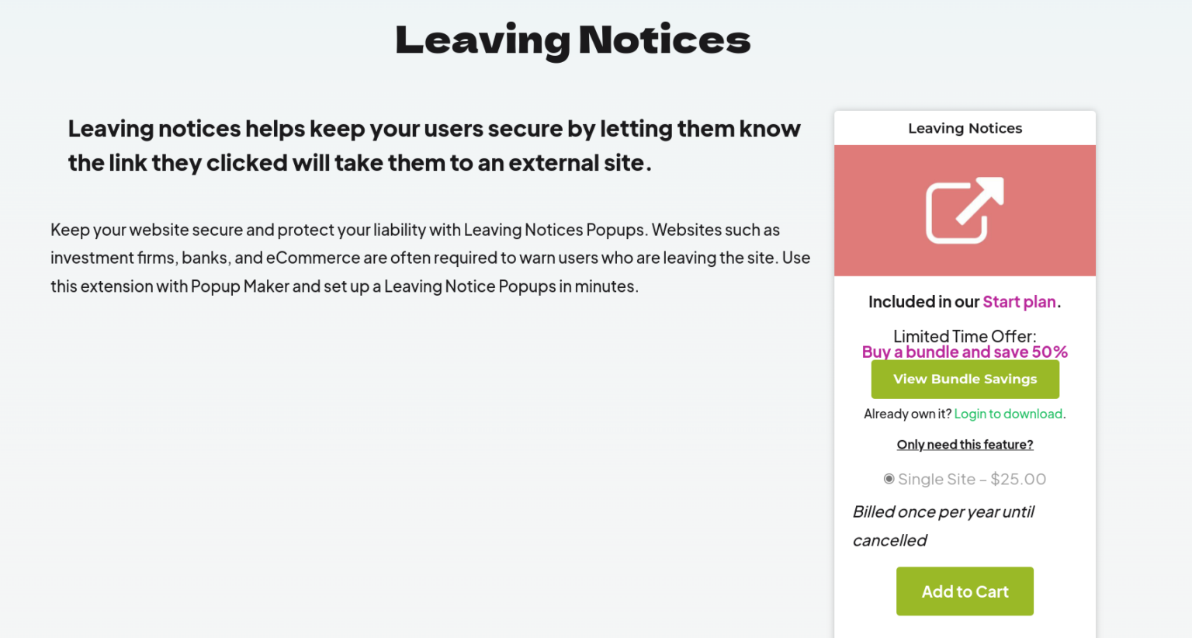Click the $25.00 price text
1192x638 pixels.
[x=1017, y=478]
